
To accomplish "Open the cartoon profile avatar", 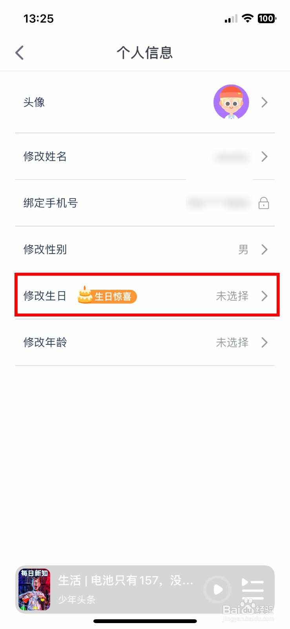I will coord(231,102).
